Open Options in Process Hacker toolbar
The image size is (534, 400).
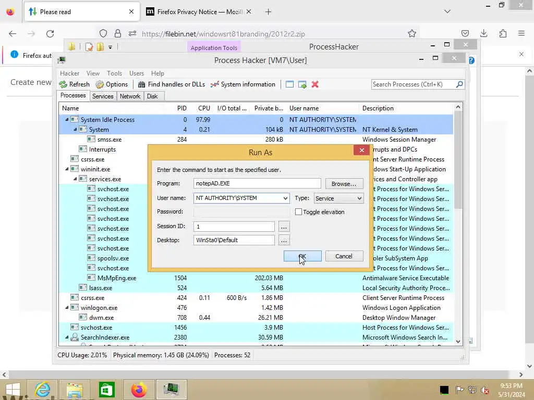pyautogui.click(x=112, y=84)
